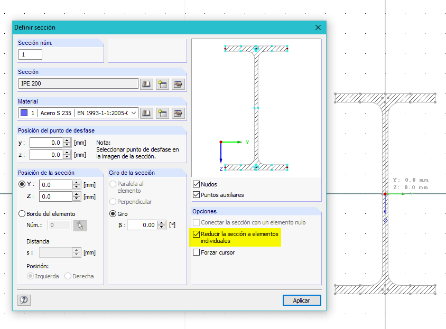The height and width of the screenshot is (329, 446).
Task: Click the Sección núm. input field
Action: pyautogui.click(x=30, y=54)
